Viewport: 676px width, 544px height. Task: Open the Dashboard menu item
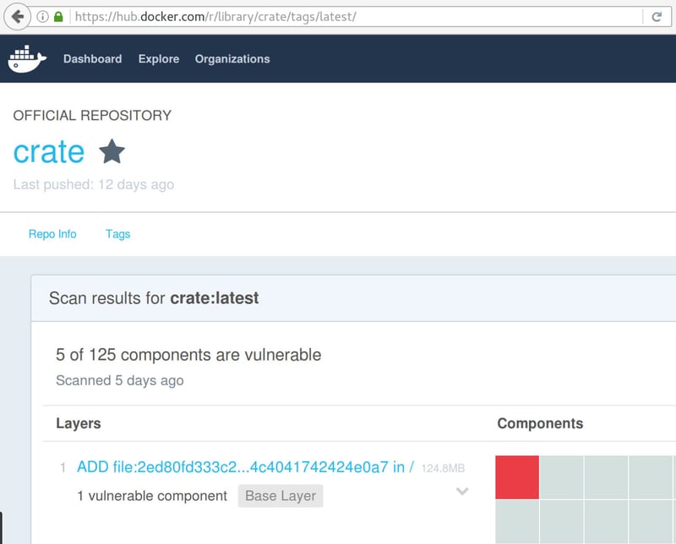[x=93, y=59]
